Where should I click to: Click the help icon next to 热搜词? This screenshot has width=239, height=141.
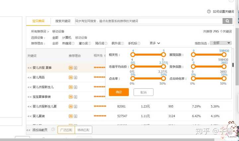73,43
